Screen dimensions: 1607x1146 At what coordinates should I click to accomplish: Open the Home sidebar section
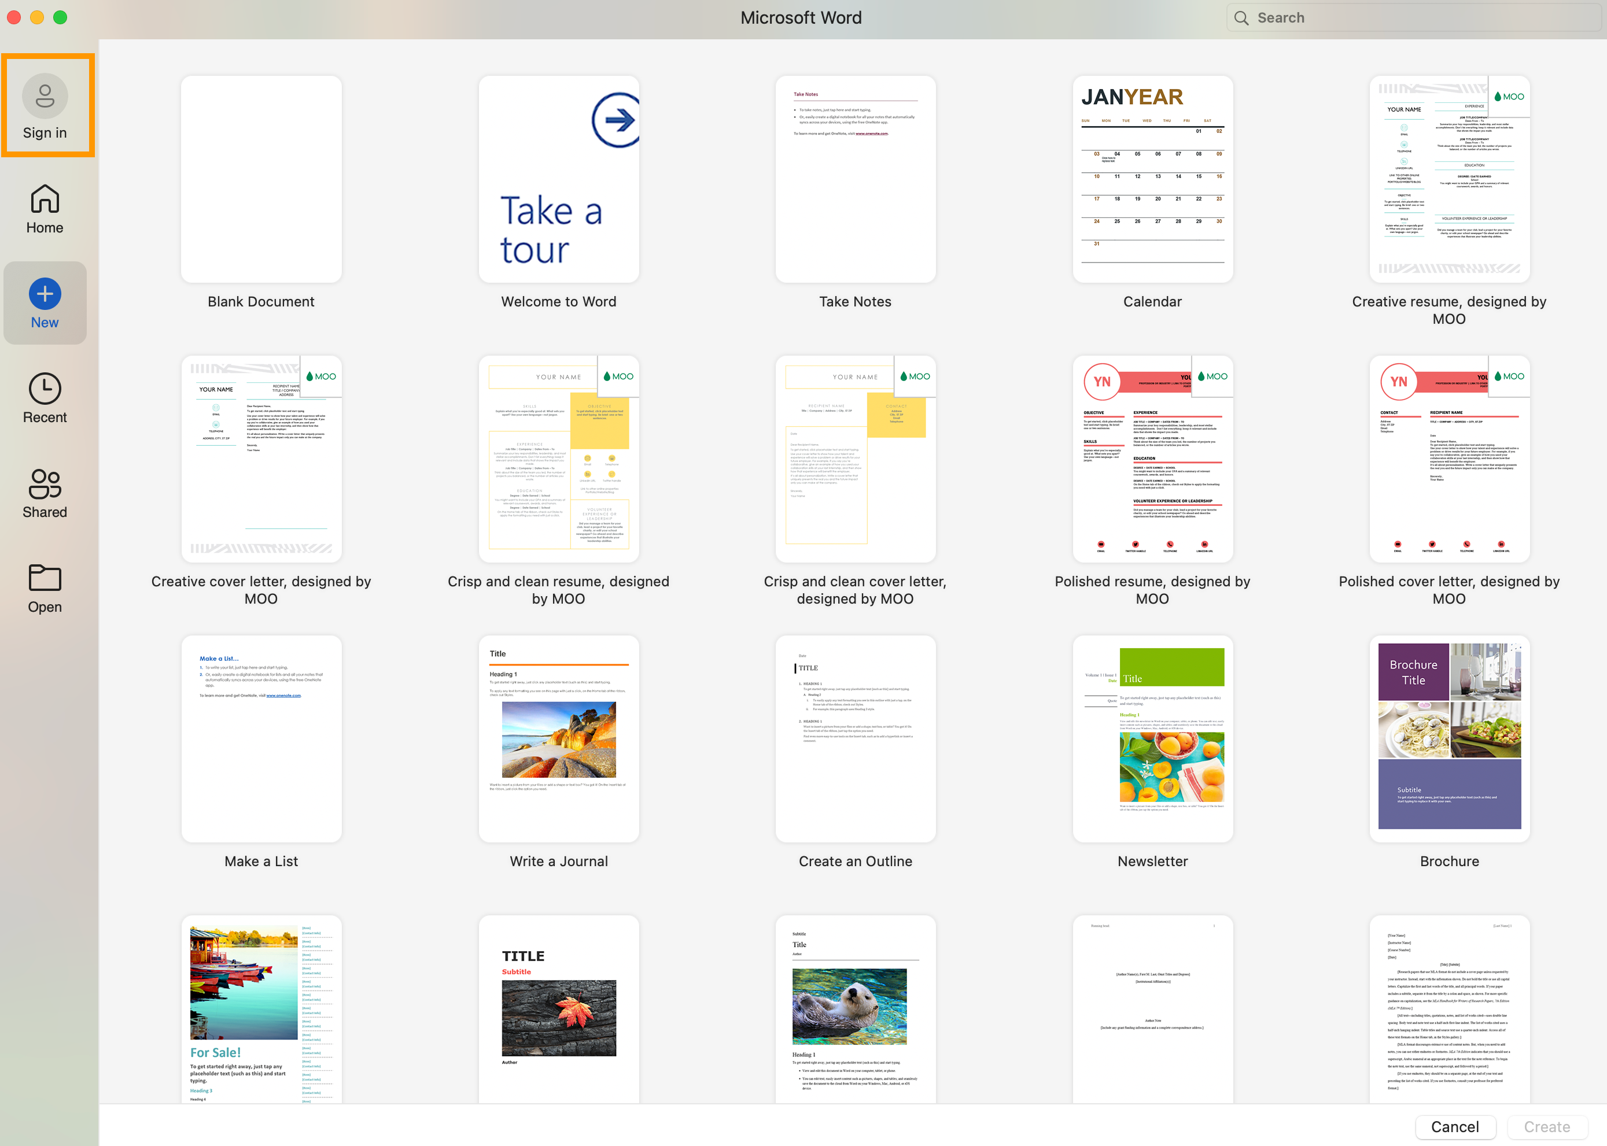[x=45, y=209]
